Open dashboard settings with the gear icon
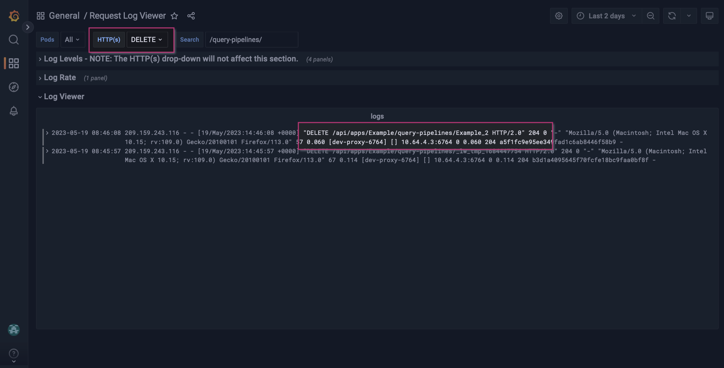Image resolution: width=724 pixels, height=368 pixels. 558,16
